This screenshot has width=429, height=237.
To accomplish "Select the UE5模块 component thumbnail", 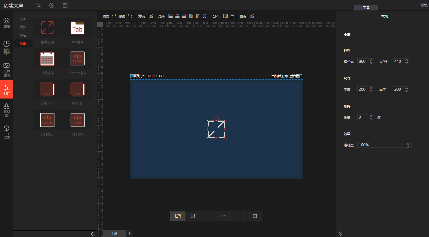I will 78,120.
